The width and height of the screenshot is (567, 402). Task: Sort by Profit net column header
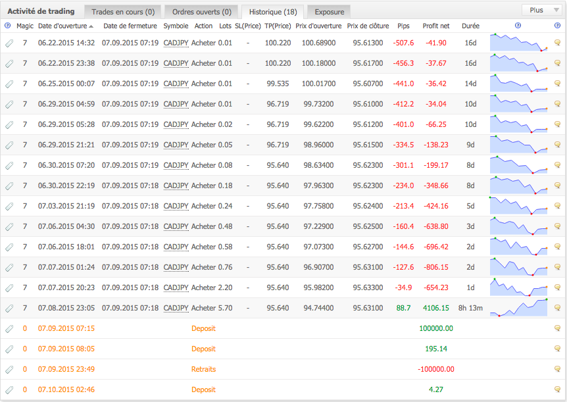(436, 26)
